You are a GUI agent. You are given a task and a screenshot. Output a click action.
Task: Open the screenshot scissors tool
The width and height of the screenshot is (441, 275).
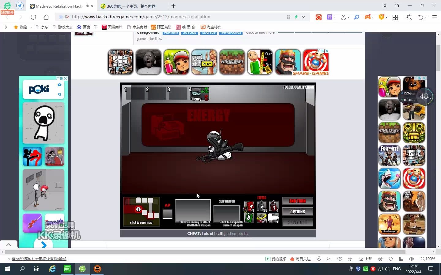(x=343, y=17)
